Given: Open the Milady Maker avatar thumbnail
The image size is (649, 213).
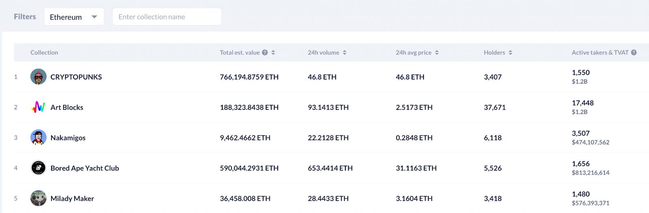Looking at the screenshot, I should point(39,198).
